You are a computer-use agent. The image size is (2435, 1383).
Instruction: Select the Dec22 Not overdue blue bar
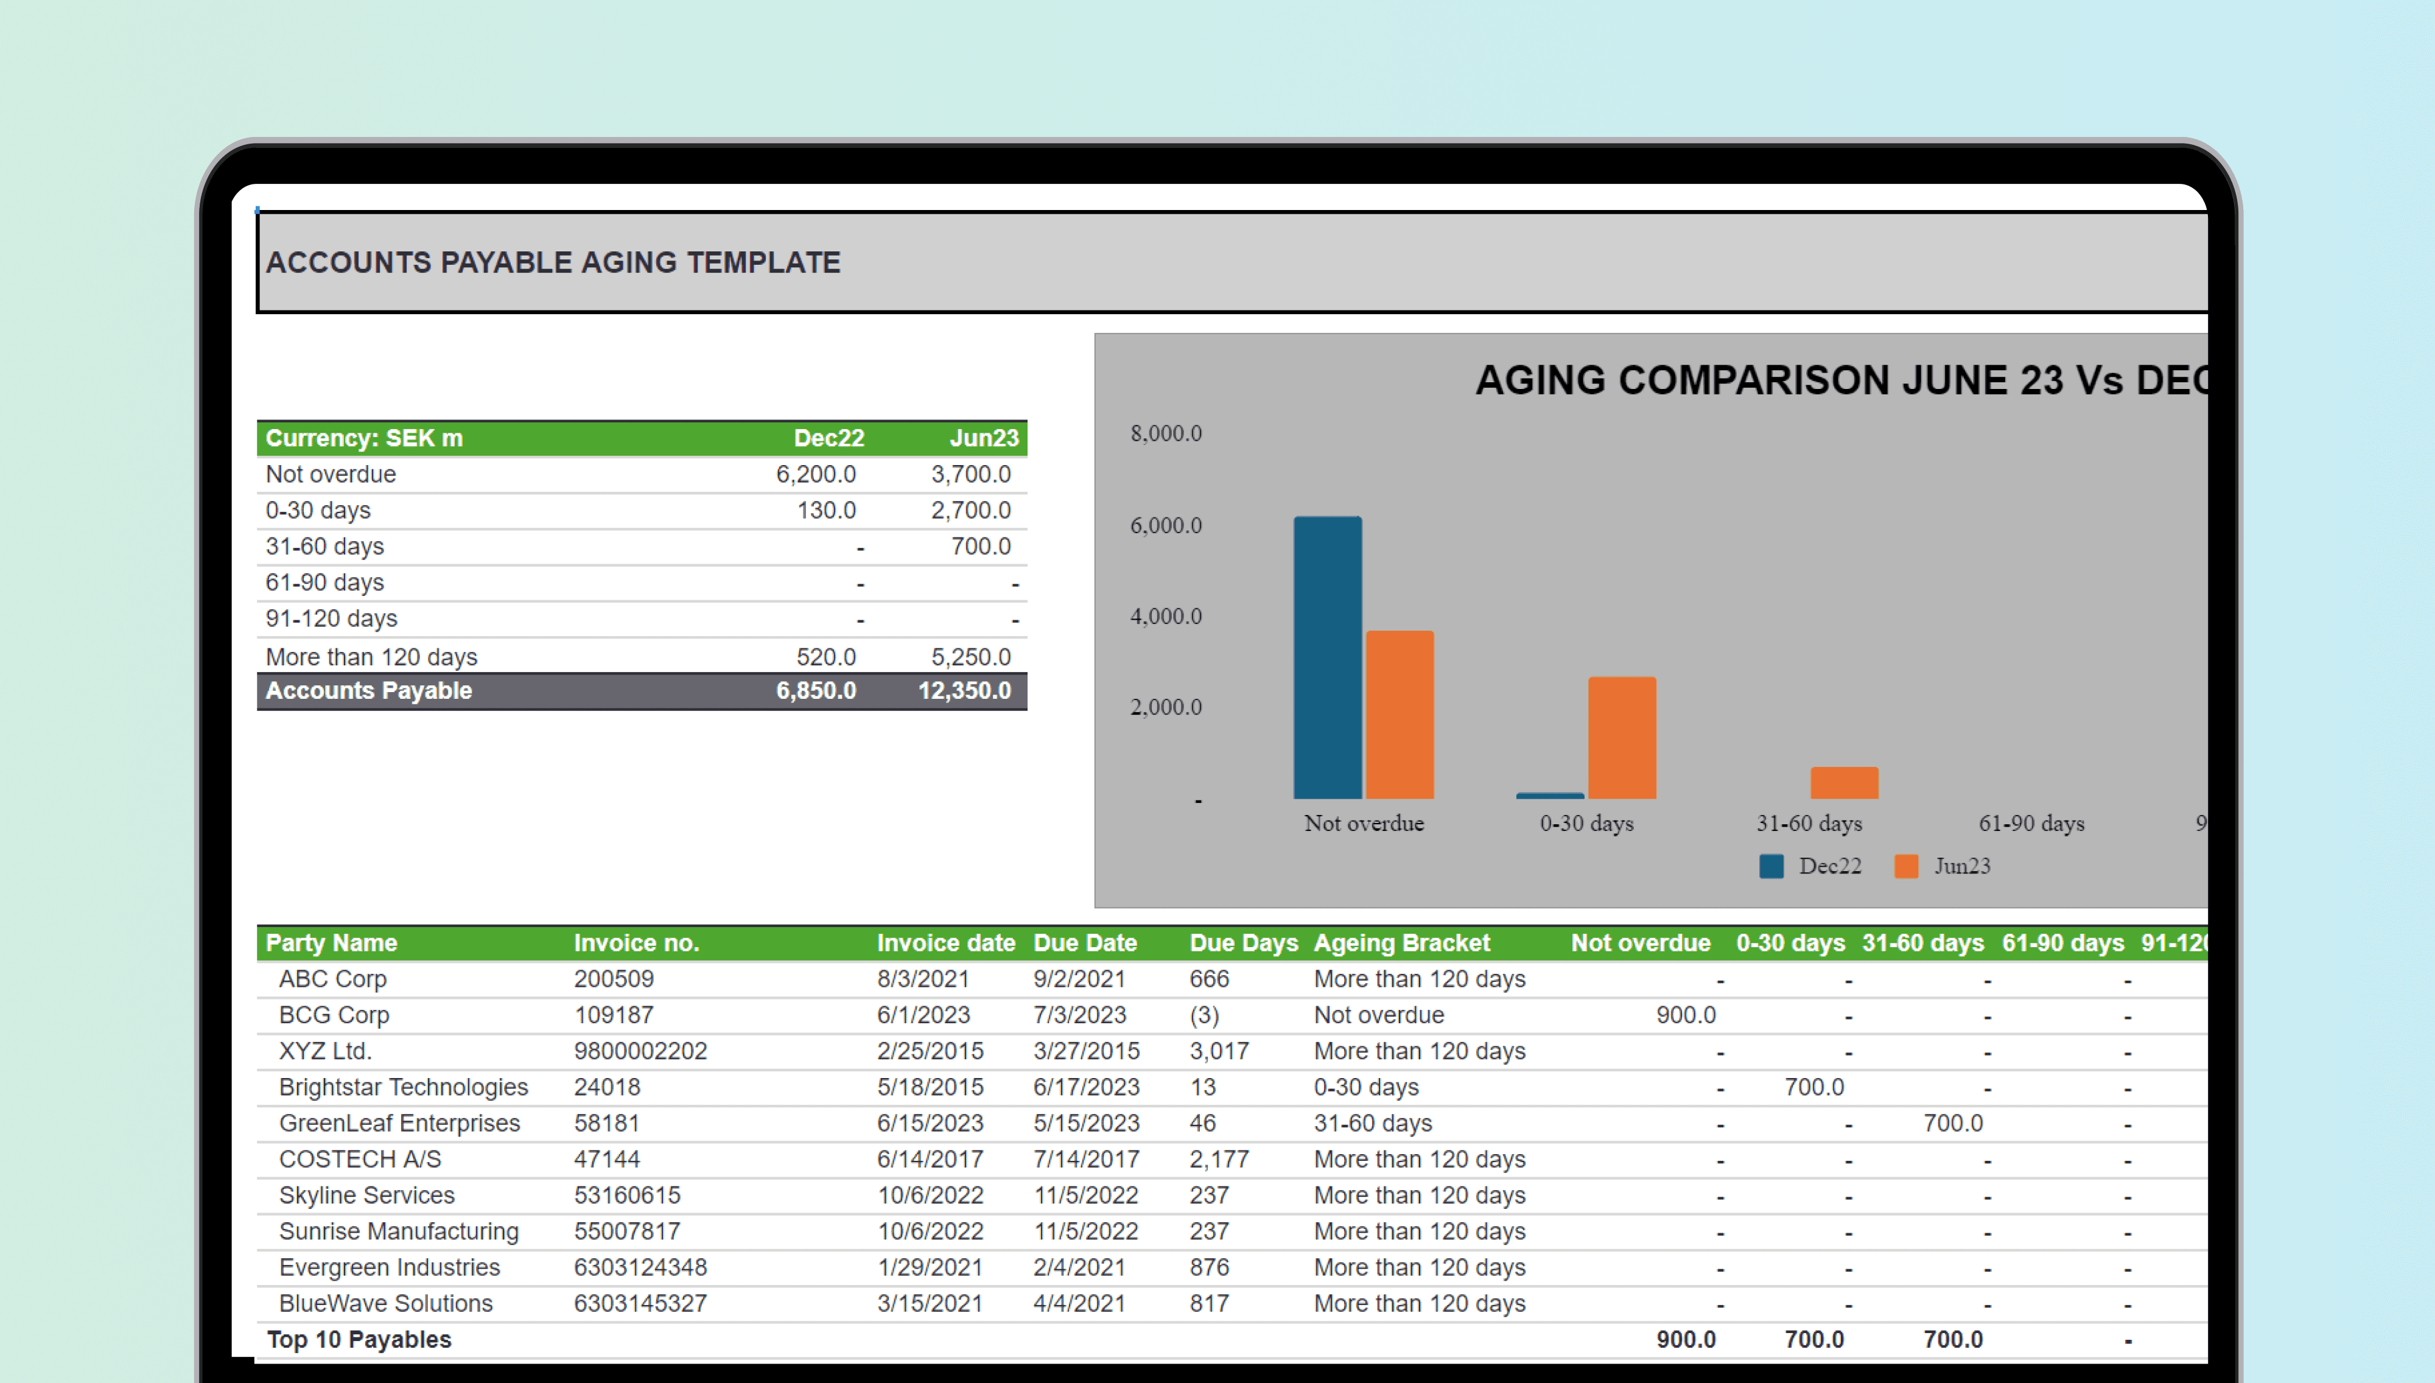pos(1328,657)
